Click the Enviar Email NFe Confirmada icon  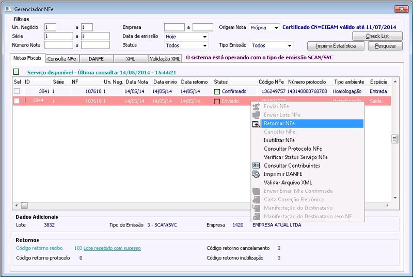tap(256, 191)
